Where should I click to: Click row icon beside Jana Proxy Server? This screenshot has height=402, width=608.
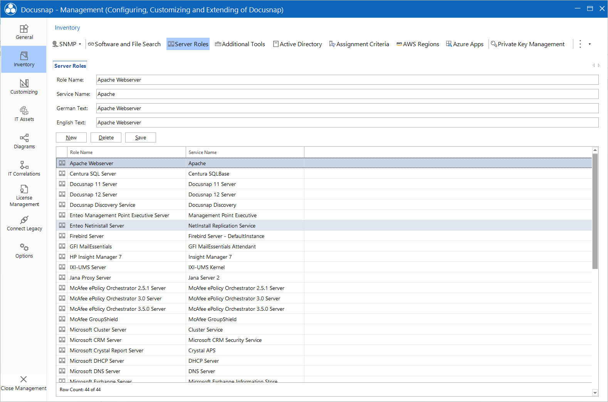coord(62,277)
